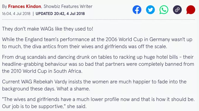
Task: Copy article link with chain icon
Action: click(177, 10)
